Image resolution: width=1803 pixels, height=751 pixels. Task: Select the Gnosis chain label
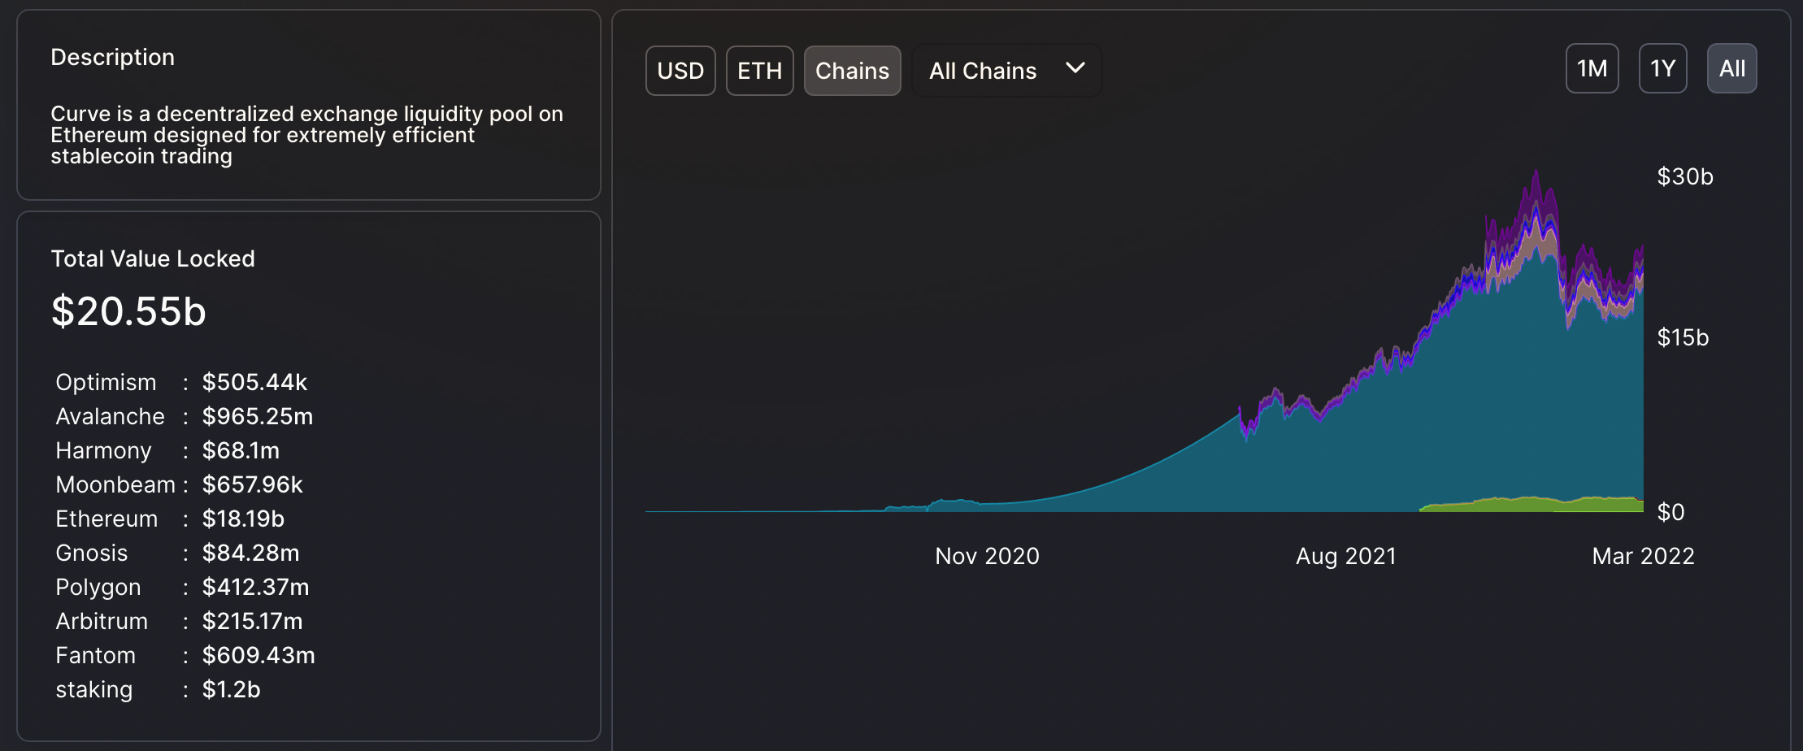point(91,553)
